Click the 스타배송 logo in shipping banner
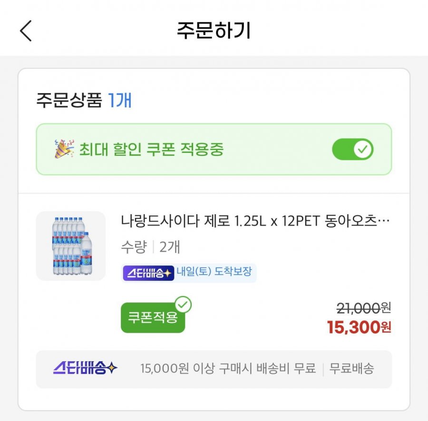The height and width of the screenshot is (421, 428). point(85,368)
